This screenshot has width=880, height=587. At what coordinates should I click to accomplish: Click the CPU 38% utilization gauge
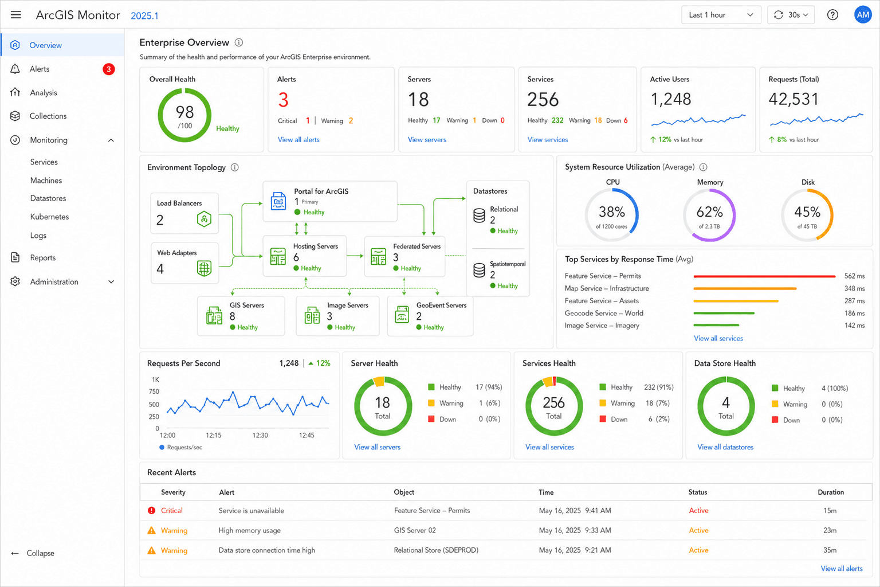612,215
